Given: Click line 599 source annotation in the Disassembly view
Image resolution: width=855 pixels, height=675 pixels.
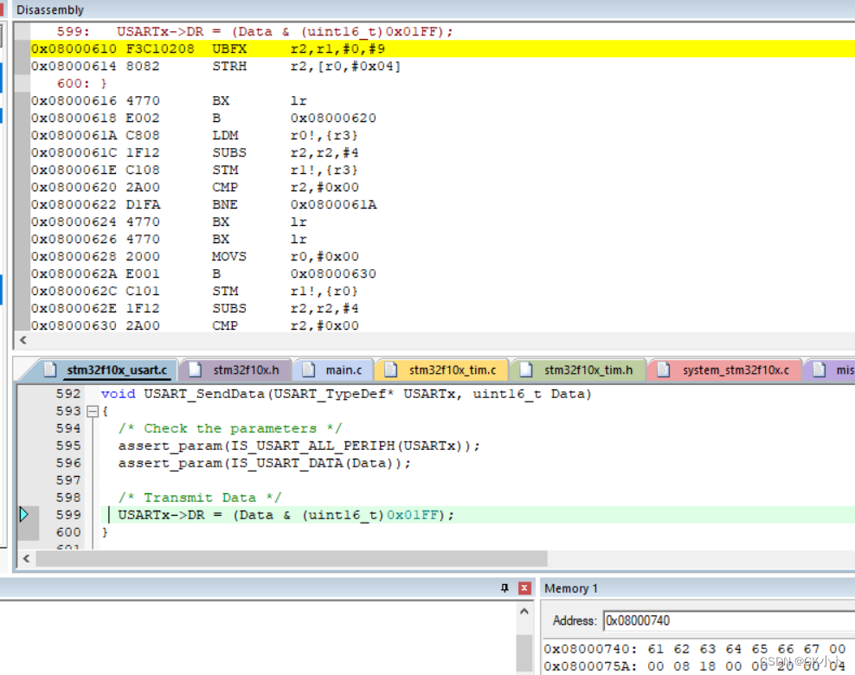Looking at the screenshot, I should 255,32.
